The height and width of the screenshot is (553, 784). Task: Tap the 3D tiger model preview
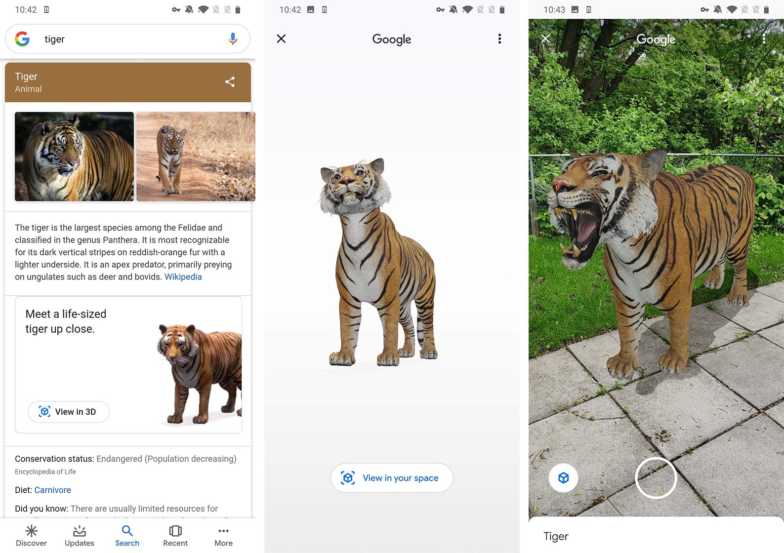click(379, 263)
